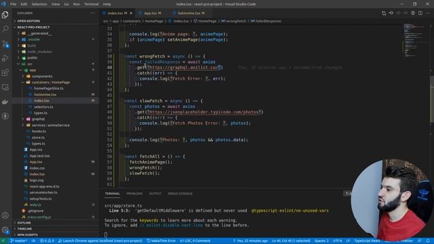The image size is (434, 244).
Task: Open the lightning-bolt extension view
Action: (5, 116)
